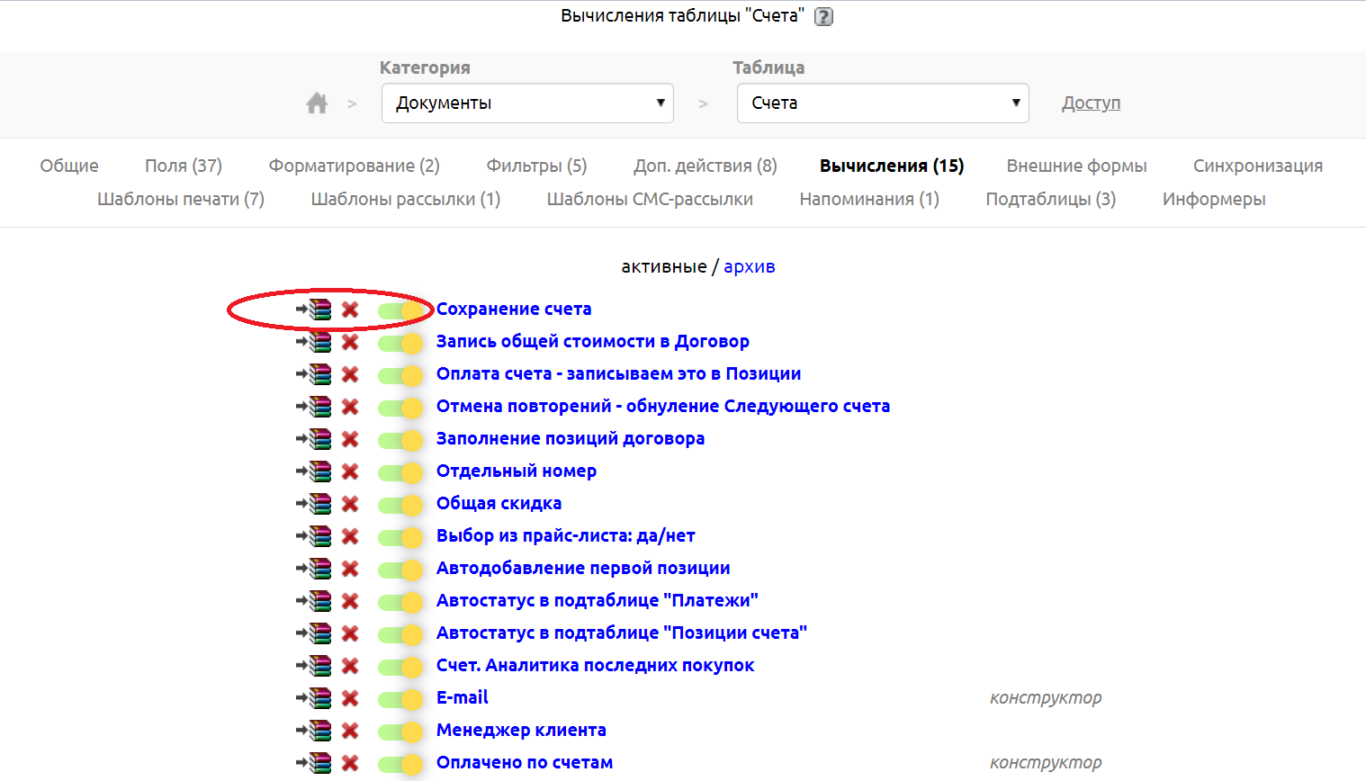Toggle off 'Сохранение счета' calculation
Screen dimensions: 1366x781
pyautogui.click(x=400, y=310)
